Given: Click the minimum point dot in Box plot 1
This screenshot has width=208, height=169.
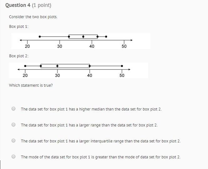Looking at the screenshot, I should (40, 37).
